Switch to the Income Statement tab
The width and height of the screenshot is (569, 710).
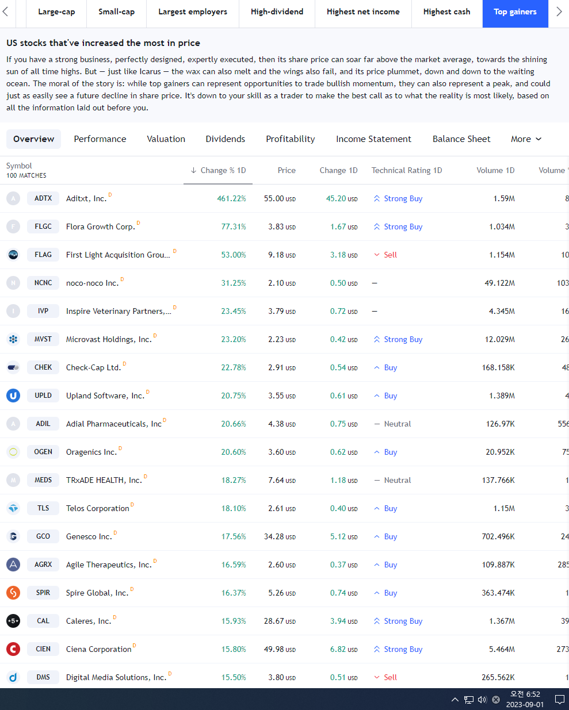(374, 139)
